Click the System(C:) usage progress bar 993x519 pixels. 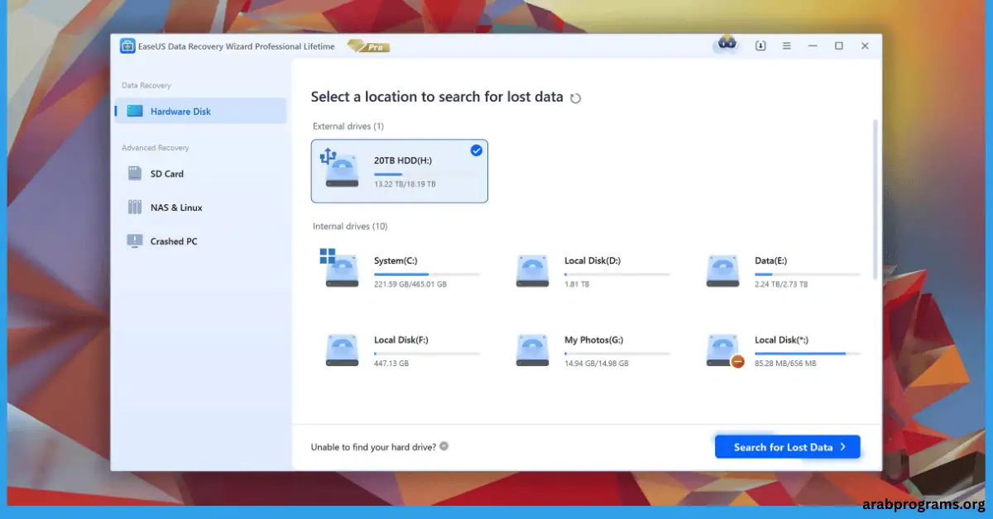(x=427, y=274)
